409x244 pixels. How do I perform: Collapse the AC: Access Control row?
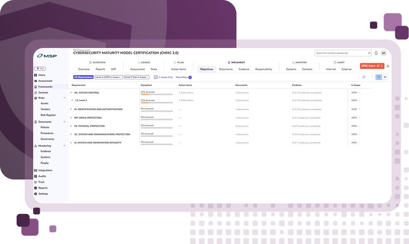(x=71, y=93)
